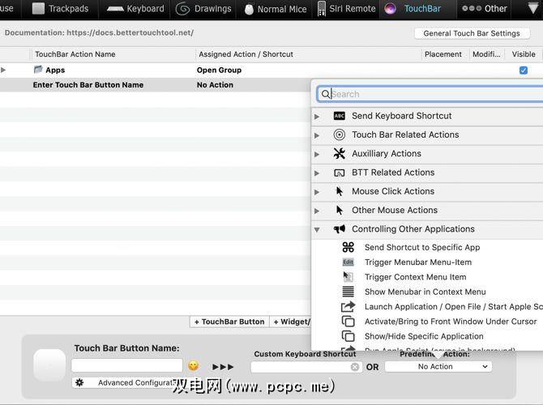Choose Trigger Menubar Menu-Item action
This screenshot has height=405, width=543.
[x=417, y=262]
